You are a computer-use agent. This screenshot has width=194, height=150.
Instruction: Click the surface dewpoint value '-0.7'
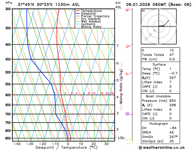(173, 73)
